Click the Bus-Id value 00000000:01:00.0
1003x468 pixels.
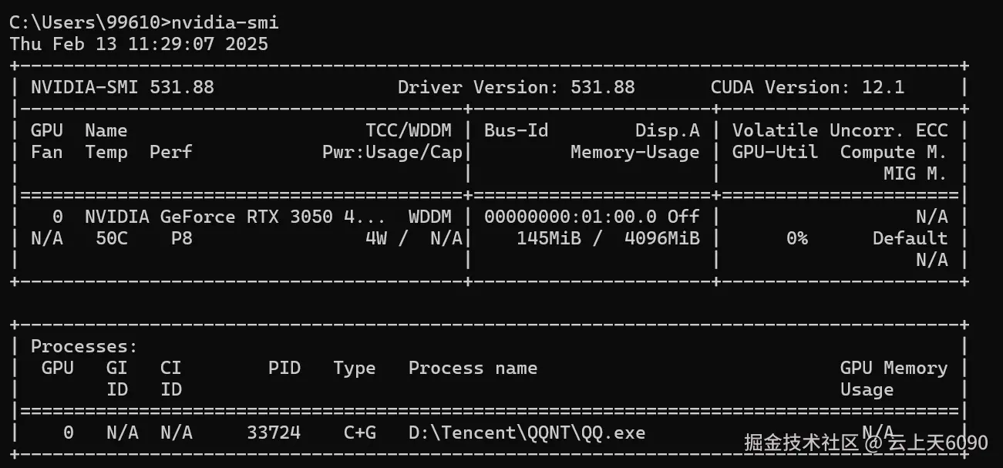point(570,217)
